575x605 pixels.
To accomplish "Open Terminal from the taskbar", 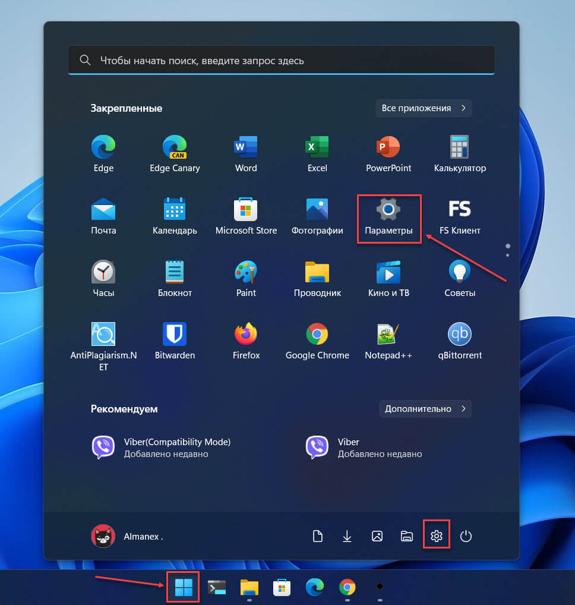I will (217, 587).
